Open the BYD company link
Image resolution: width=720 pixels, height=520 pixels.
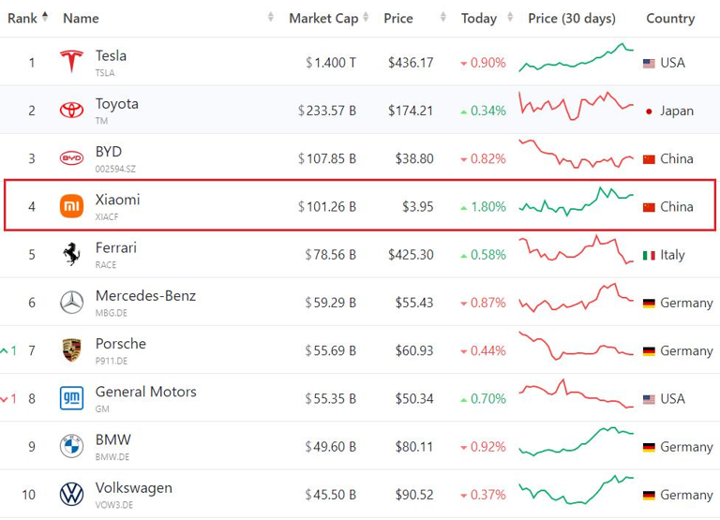click(x=109, y=152)
